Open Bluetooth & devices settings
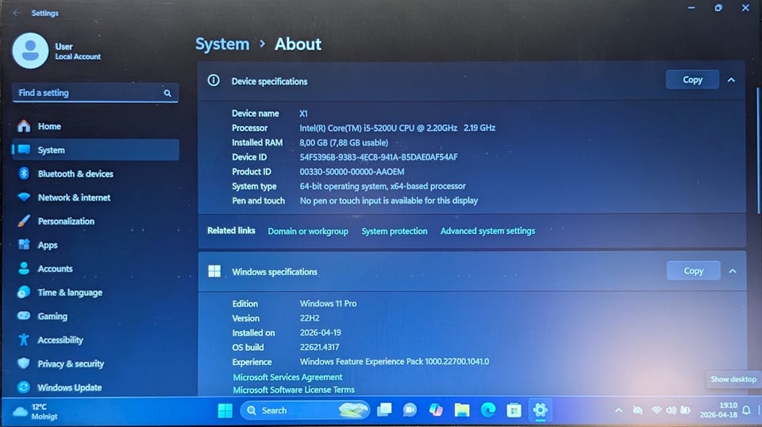 click(95, 174)
